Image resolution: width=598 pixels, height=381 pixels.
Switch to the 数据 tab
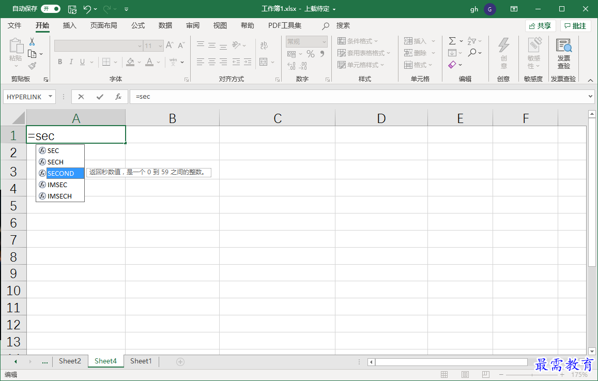coord(165,25)
